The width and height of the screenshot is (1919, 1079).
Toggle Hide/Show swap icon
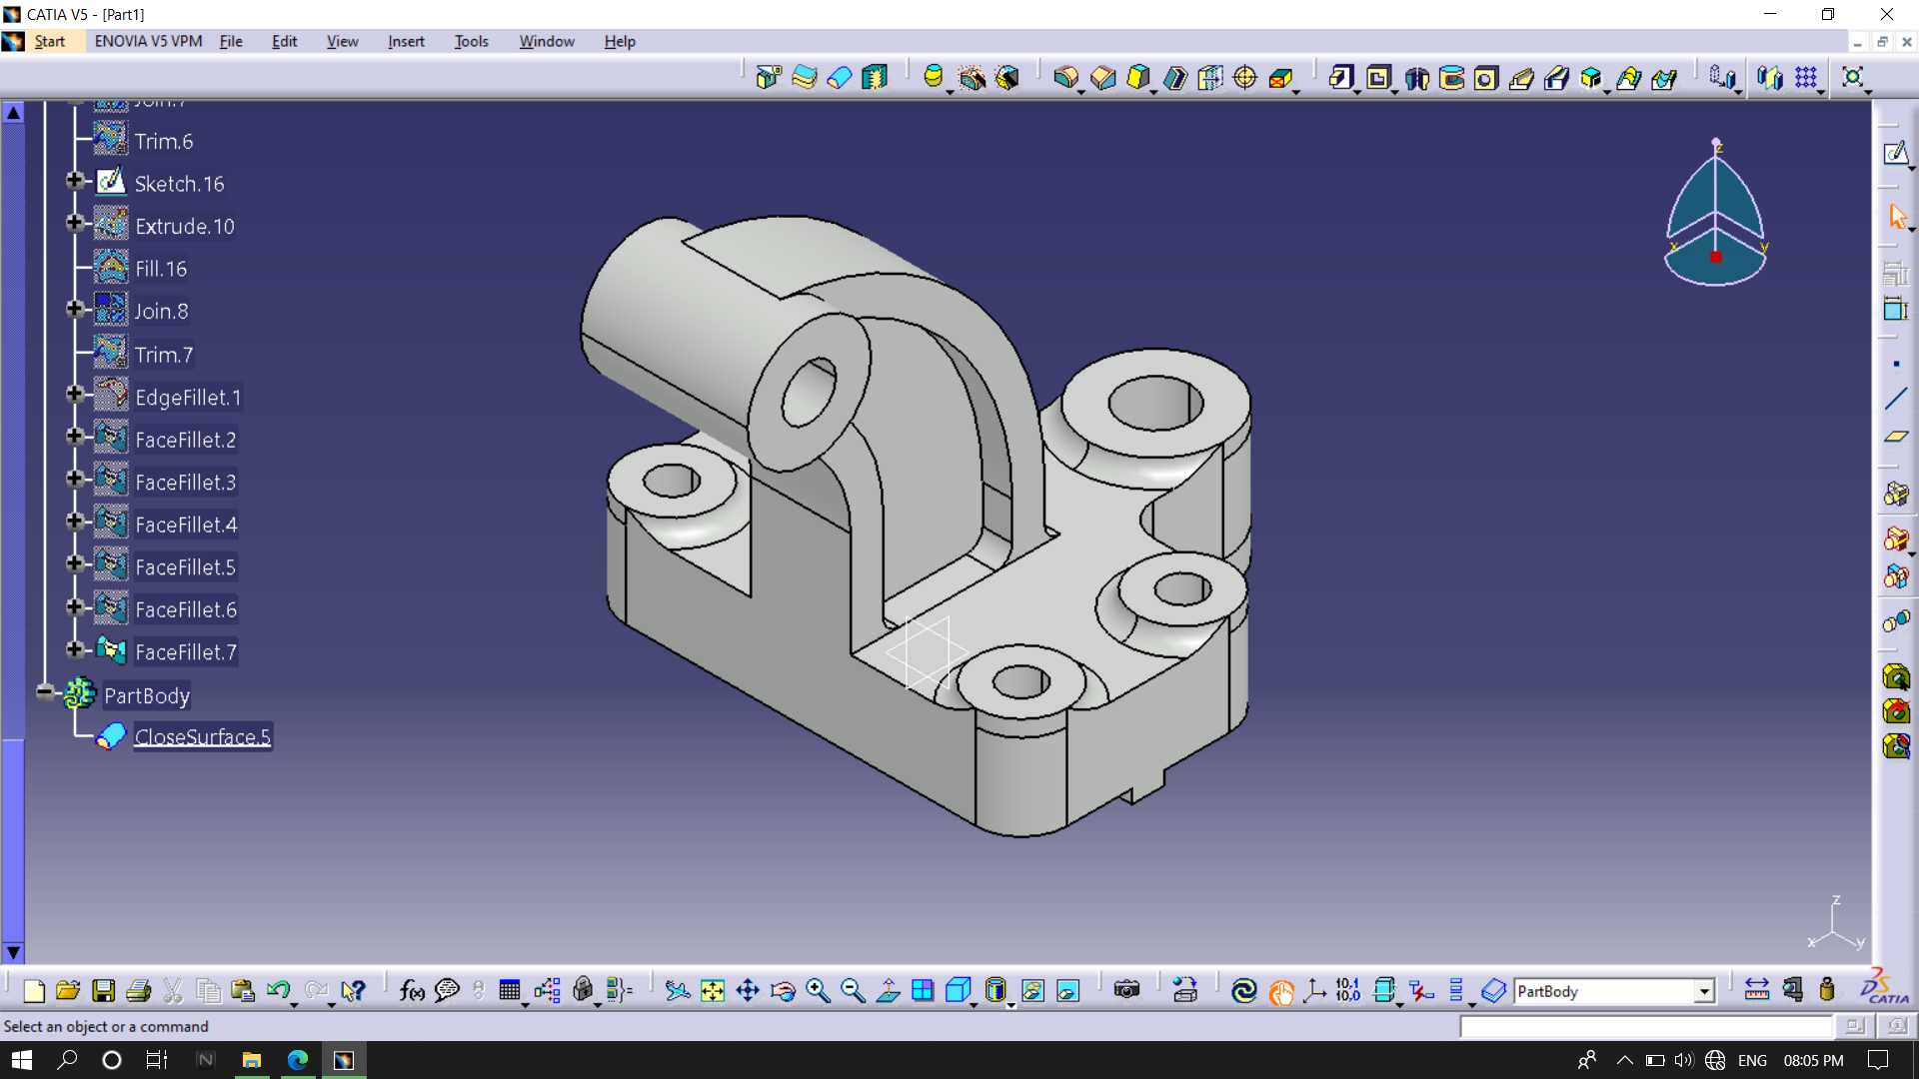pyautogui.click(x=1032, y=990)
